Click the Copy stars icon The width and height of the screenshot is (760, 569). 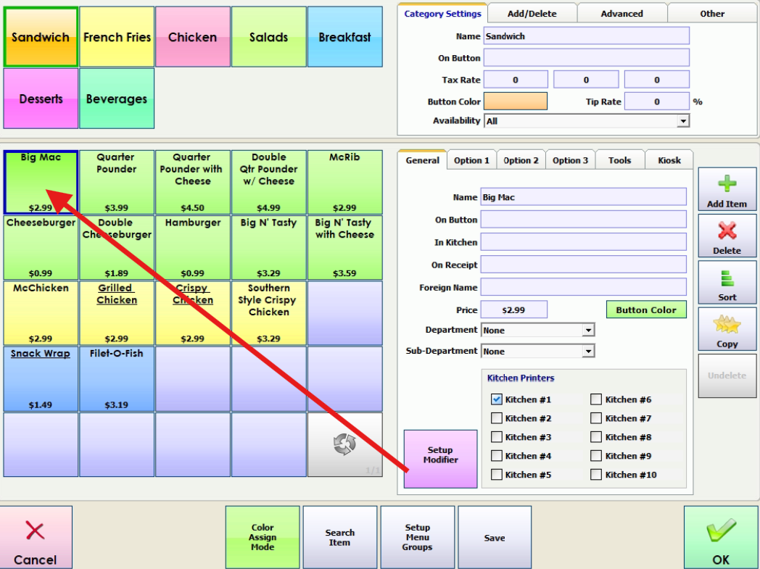pos(727,325)
